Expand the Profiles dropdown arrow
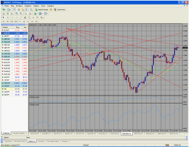 11,10
